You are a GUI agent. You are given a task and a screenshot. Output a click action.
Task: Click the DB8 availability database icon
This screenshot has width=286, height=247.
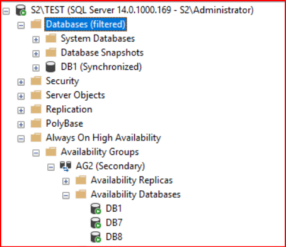[96, 237]
